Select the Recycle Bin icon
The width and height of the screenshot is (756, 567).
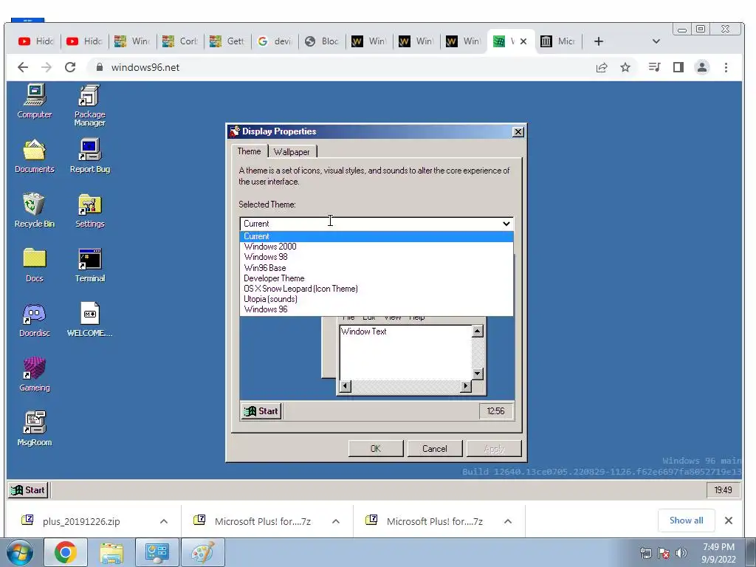click(x=34, y=210)
